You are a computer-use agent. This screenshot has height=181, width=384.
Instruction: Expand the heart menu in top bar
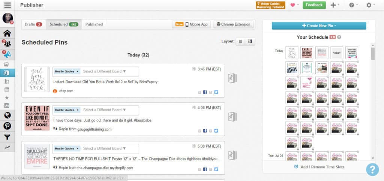click(x=294, y=5)
